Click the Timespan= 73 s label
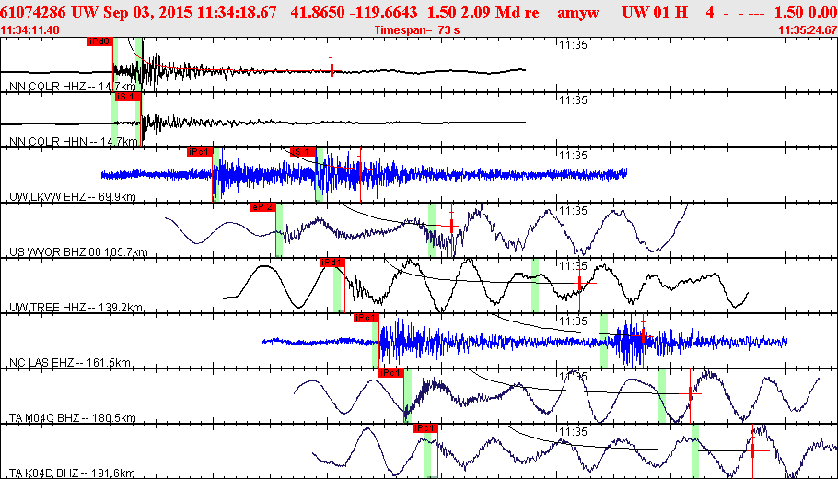The width and height of the screenshot is (838, 479). pyautogui.click(x=417, y=29)
